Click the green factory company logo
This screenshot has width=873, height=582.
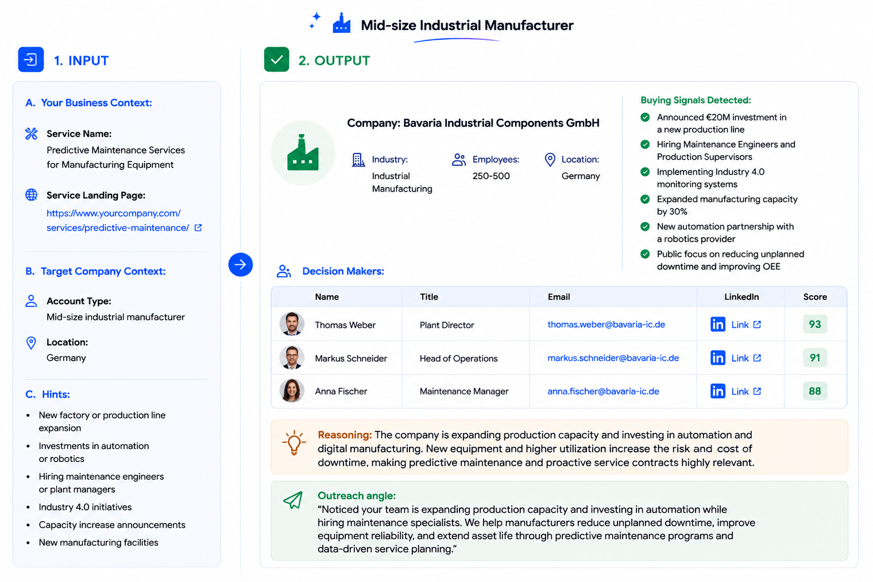coord(303,153)
